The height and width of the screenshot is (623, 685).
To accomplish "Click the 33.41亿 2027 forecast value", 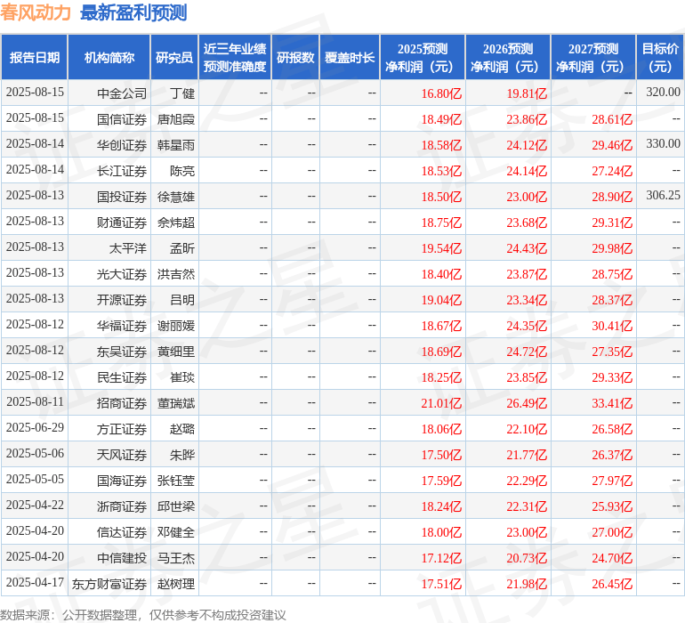I will tap(612, 403).
